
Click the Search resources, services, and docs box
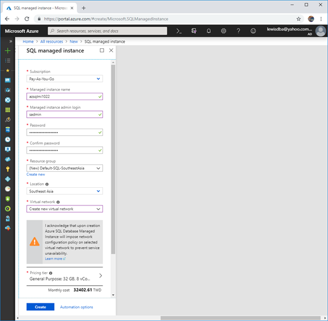point(108,31)
